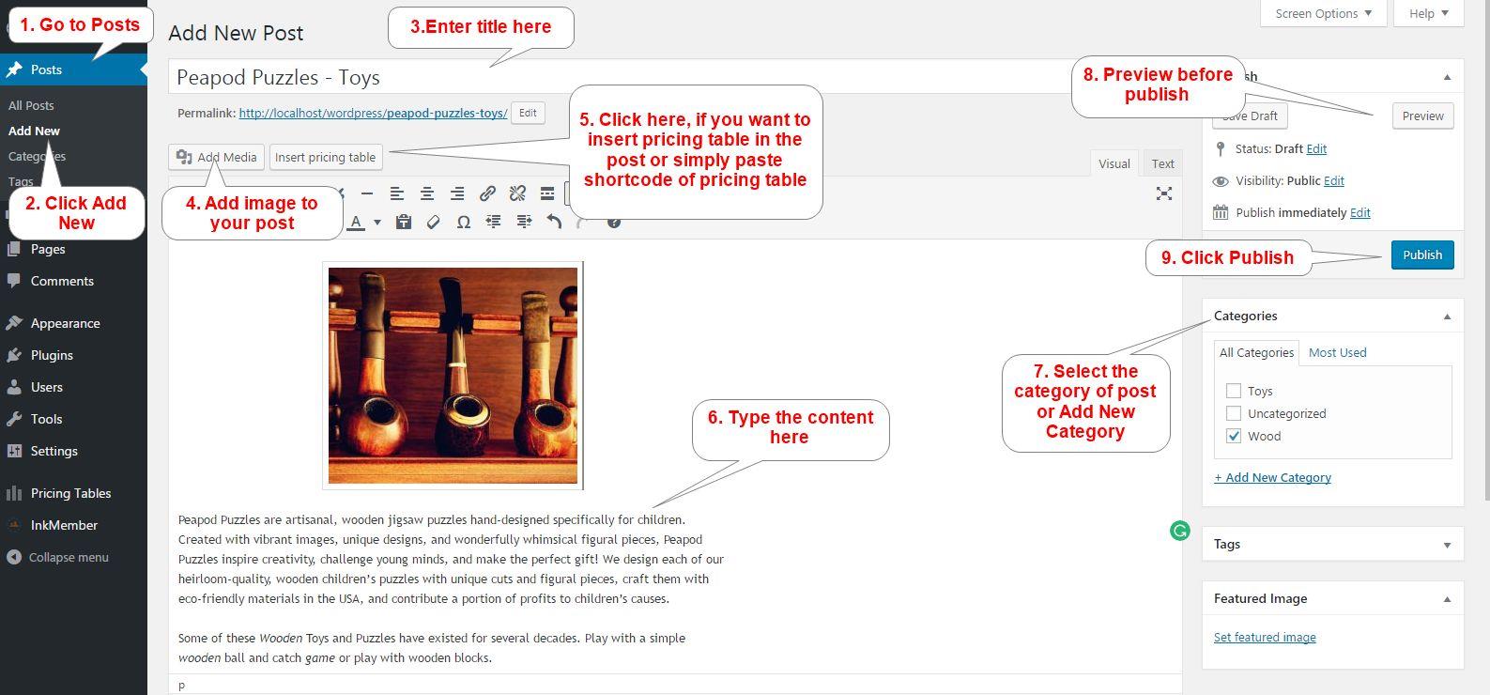Open the text color dropdown arrow

pos(377,223)
